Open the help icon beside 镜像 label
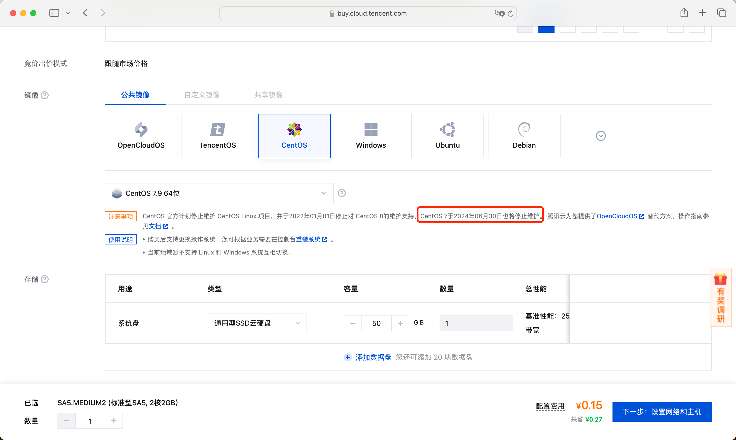The height and width of the screenshot is (440, 736). (44, 95)
